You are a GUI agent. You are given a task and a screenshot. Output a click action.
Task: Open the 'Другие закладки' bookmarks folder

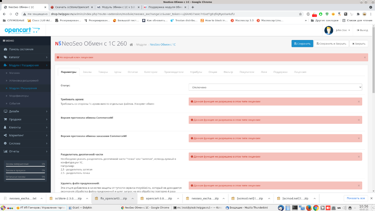pyautogui.click(x=325, y=20)
